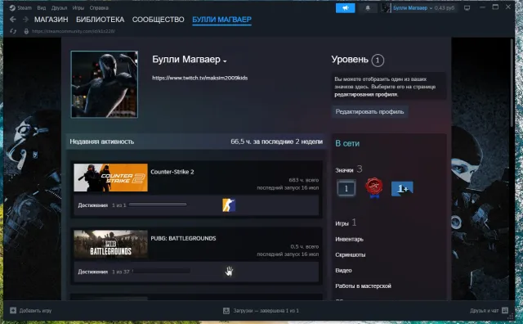Open the Друзья и чат label
Viewport: 523px width, 324px height.
[x=484, y=311]
